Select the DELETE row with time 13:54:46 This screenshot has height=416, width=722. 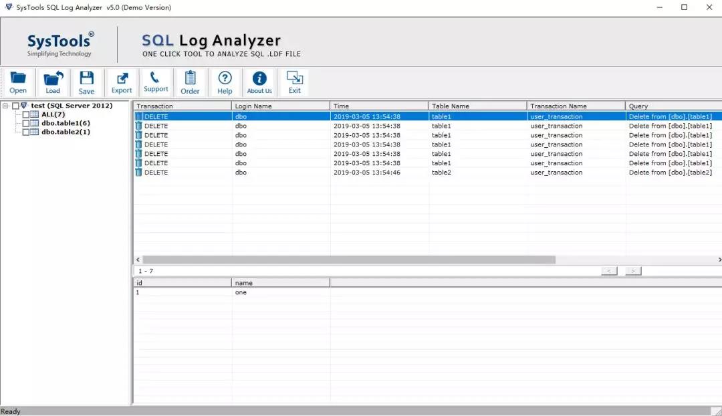click(x=428, y=173)
